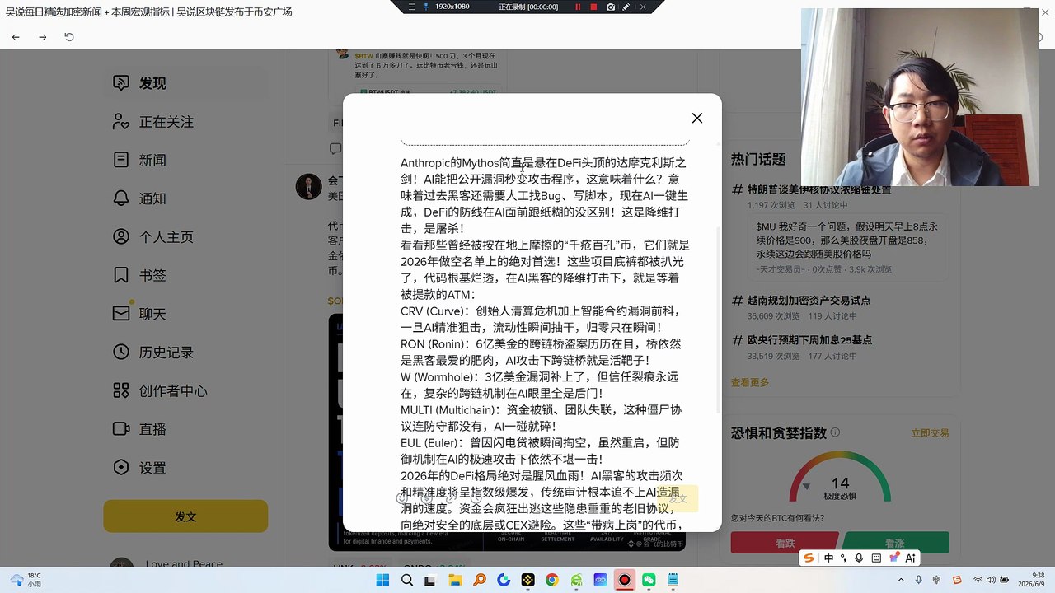Open the Windows Start menu
Viewport: 1055px width, 593px height.
(382, 580)
